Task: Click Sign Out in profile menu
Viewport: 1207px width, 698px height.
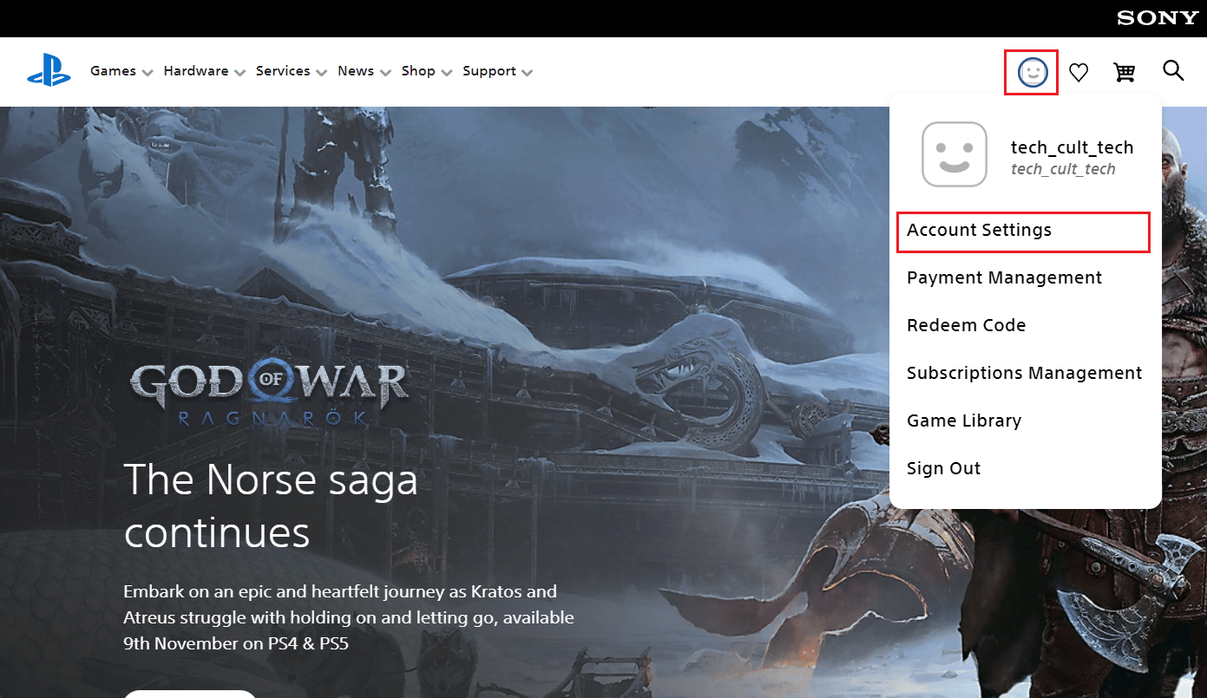Action: (x=943, y=469)
